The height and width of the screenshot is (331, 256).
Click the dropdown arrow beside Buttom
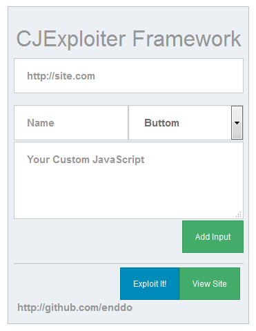[x=237, y=123]
